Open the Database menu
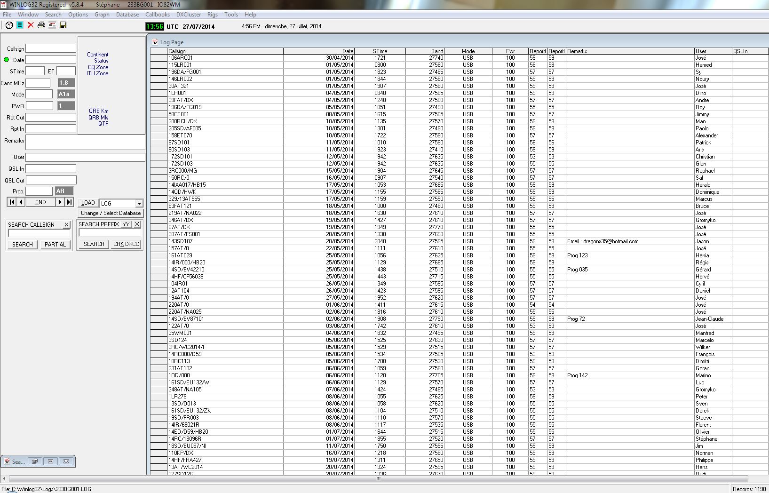This screenshot has width=769, height=493. point(127,15)
